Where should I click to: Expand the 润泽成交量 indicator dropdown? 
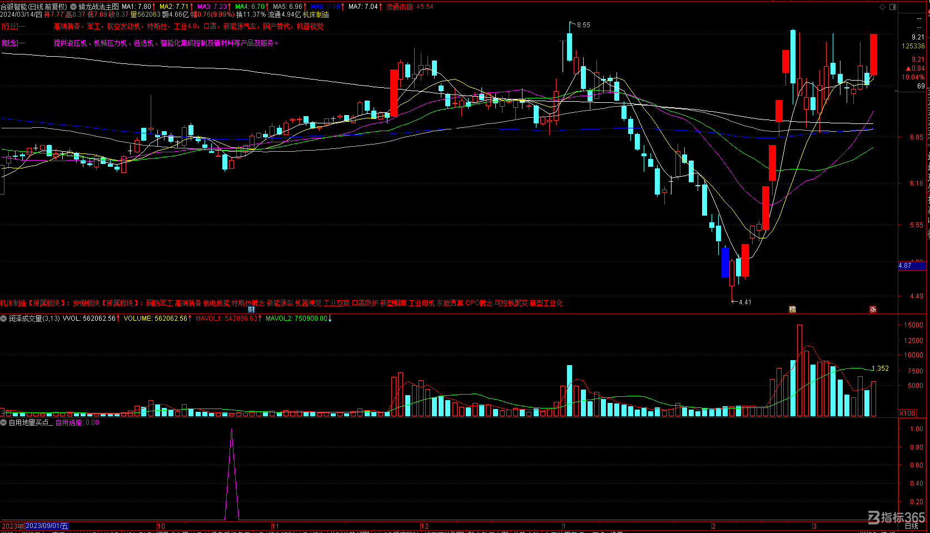point(3,318)
